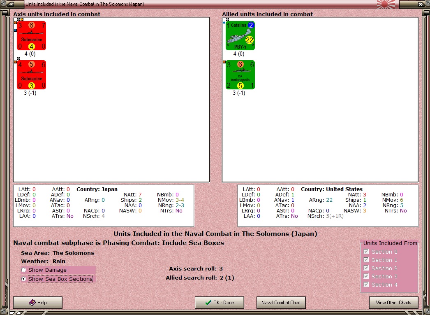This screenshot has width=430, height=315.
Task: Click the "Country: Japan" label
Action: point(97,189)
